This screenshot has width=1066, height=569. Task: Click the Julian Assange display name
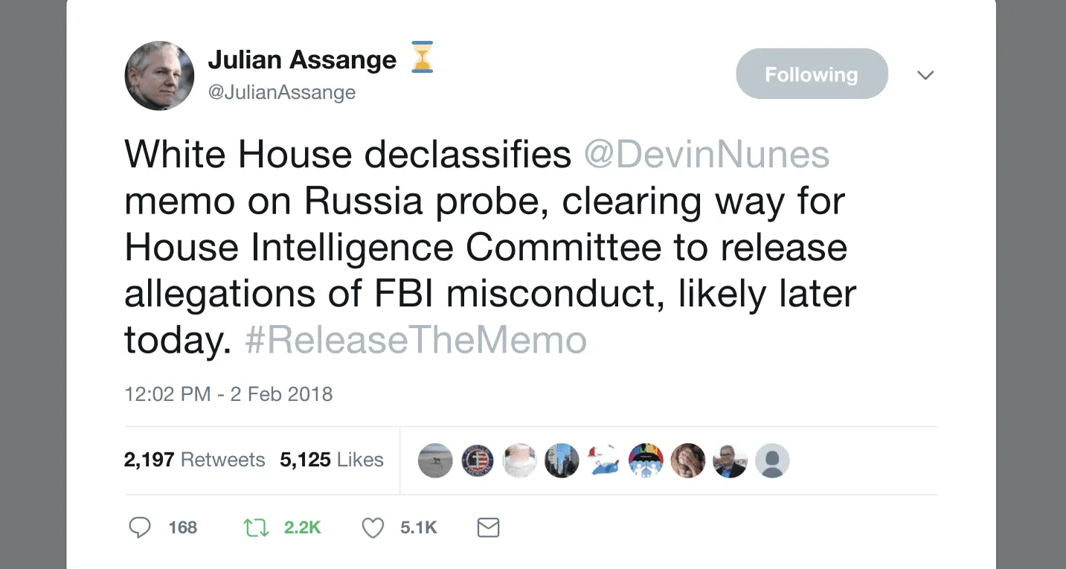click(x=302, y=60)
